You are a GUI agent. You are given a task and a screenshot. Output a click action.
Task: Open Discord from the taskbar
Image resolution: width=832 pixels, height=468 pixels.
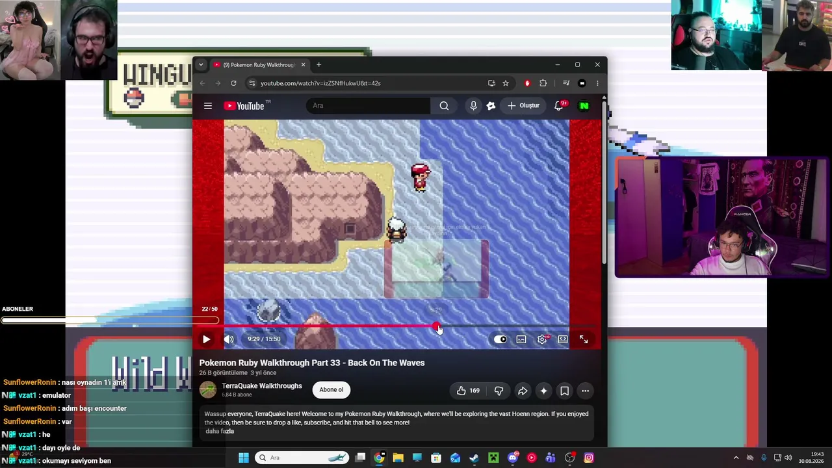click(513, 458)
